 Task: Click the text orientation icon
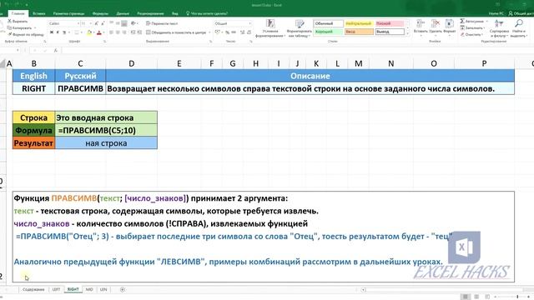tap(133, 23)
